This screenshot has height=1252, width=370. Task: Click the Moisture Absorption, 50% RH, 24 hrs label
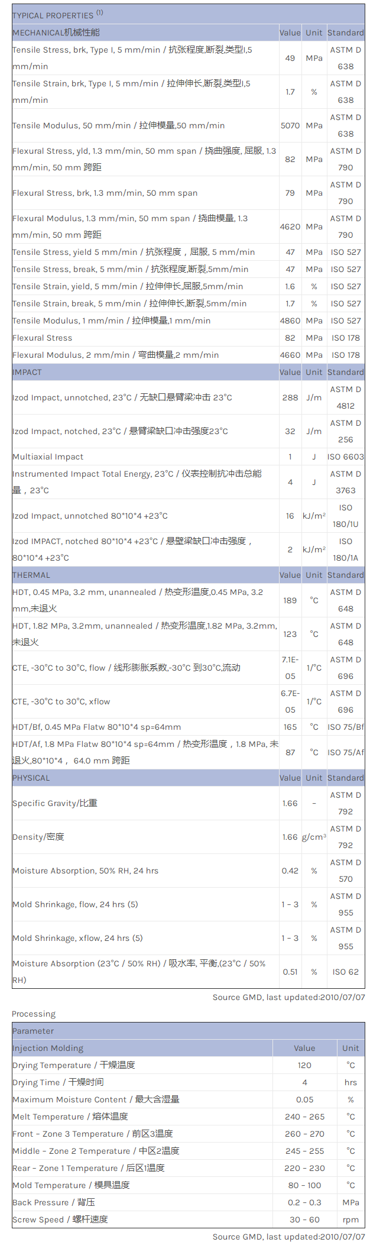[x=86, y=871]
